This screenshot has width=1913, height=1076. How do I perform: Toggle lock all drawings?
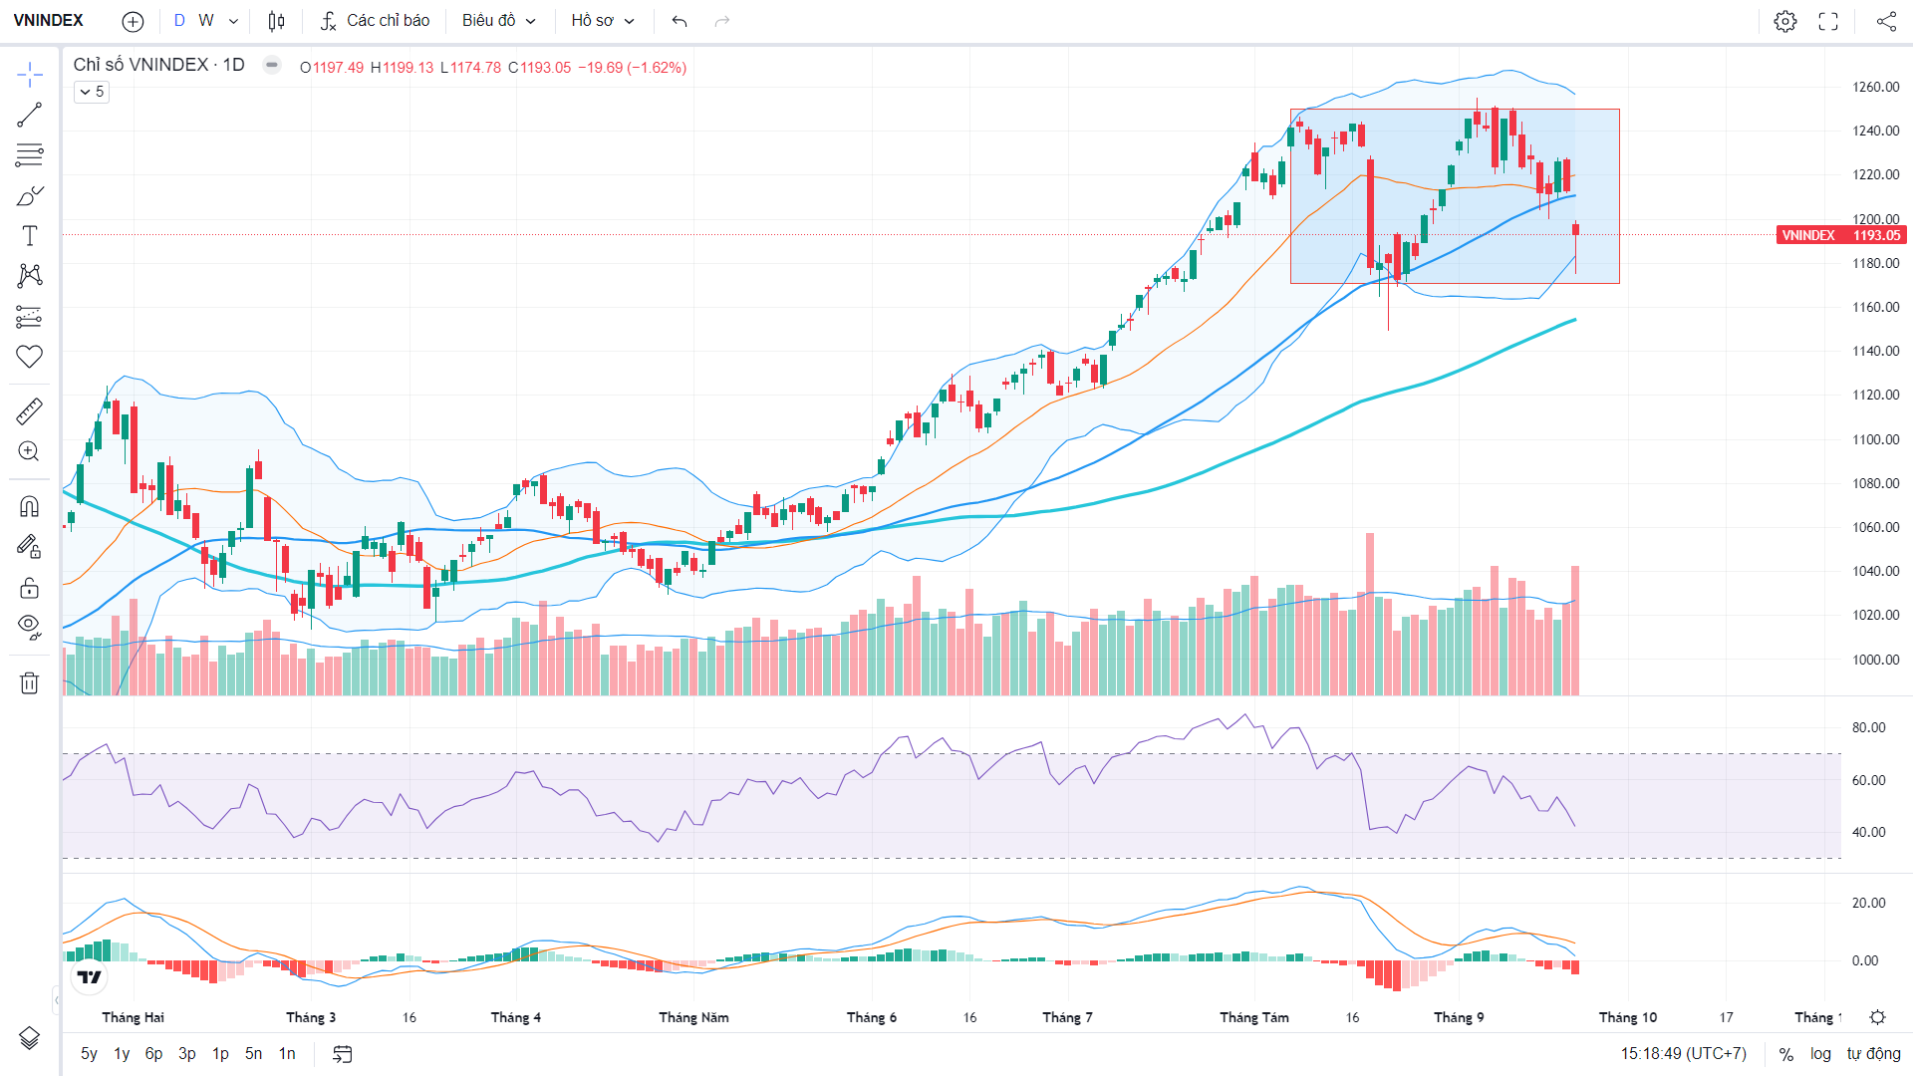30,587
